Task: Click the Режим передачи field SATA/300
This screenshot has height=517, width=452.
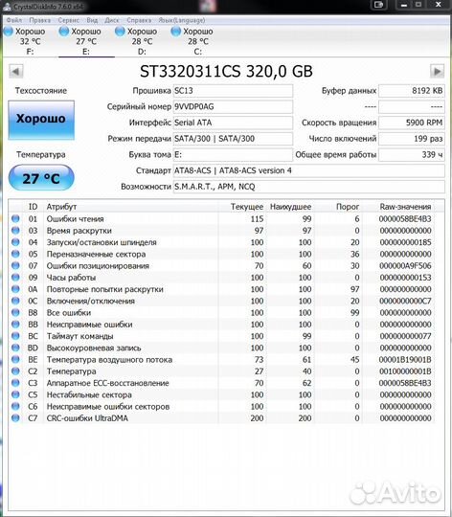Action: coord(233,139)
